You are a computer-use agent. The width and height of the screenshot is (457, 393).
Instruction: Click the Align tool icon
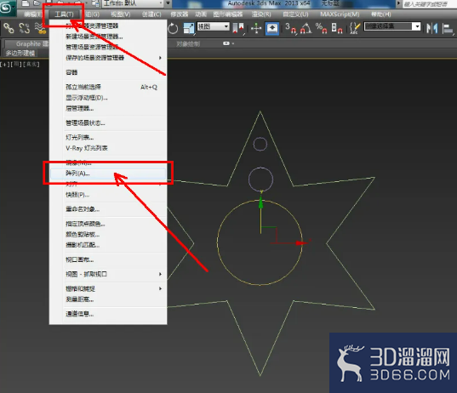click(x=448, y=29)
